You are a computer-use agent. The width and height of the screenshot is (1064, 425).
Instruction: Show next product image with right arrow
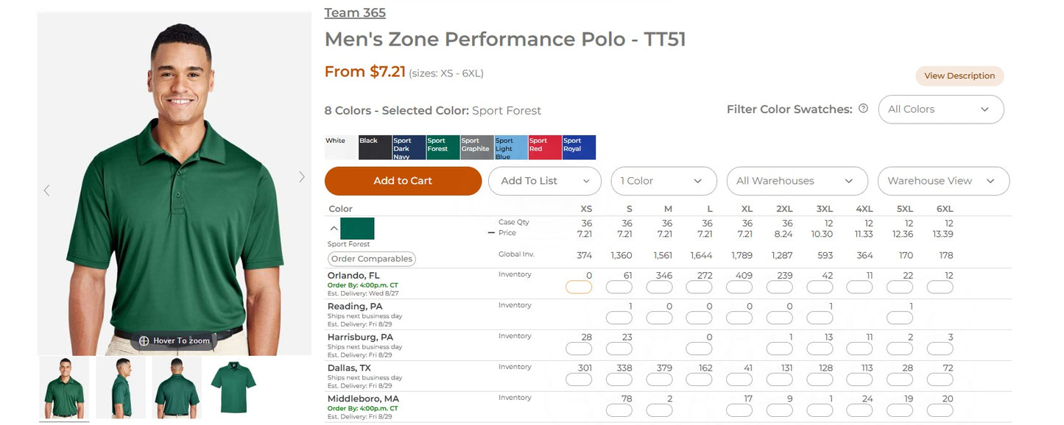(301, 176)
